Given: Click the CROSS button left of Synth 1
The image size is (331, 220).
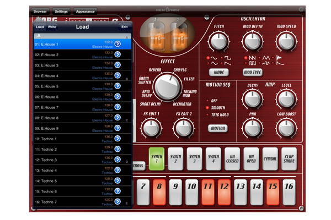Looking at the screenshot, I should (x=139, y=166).
